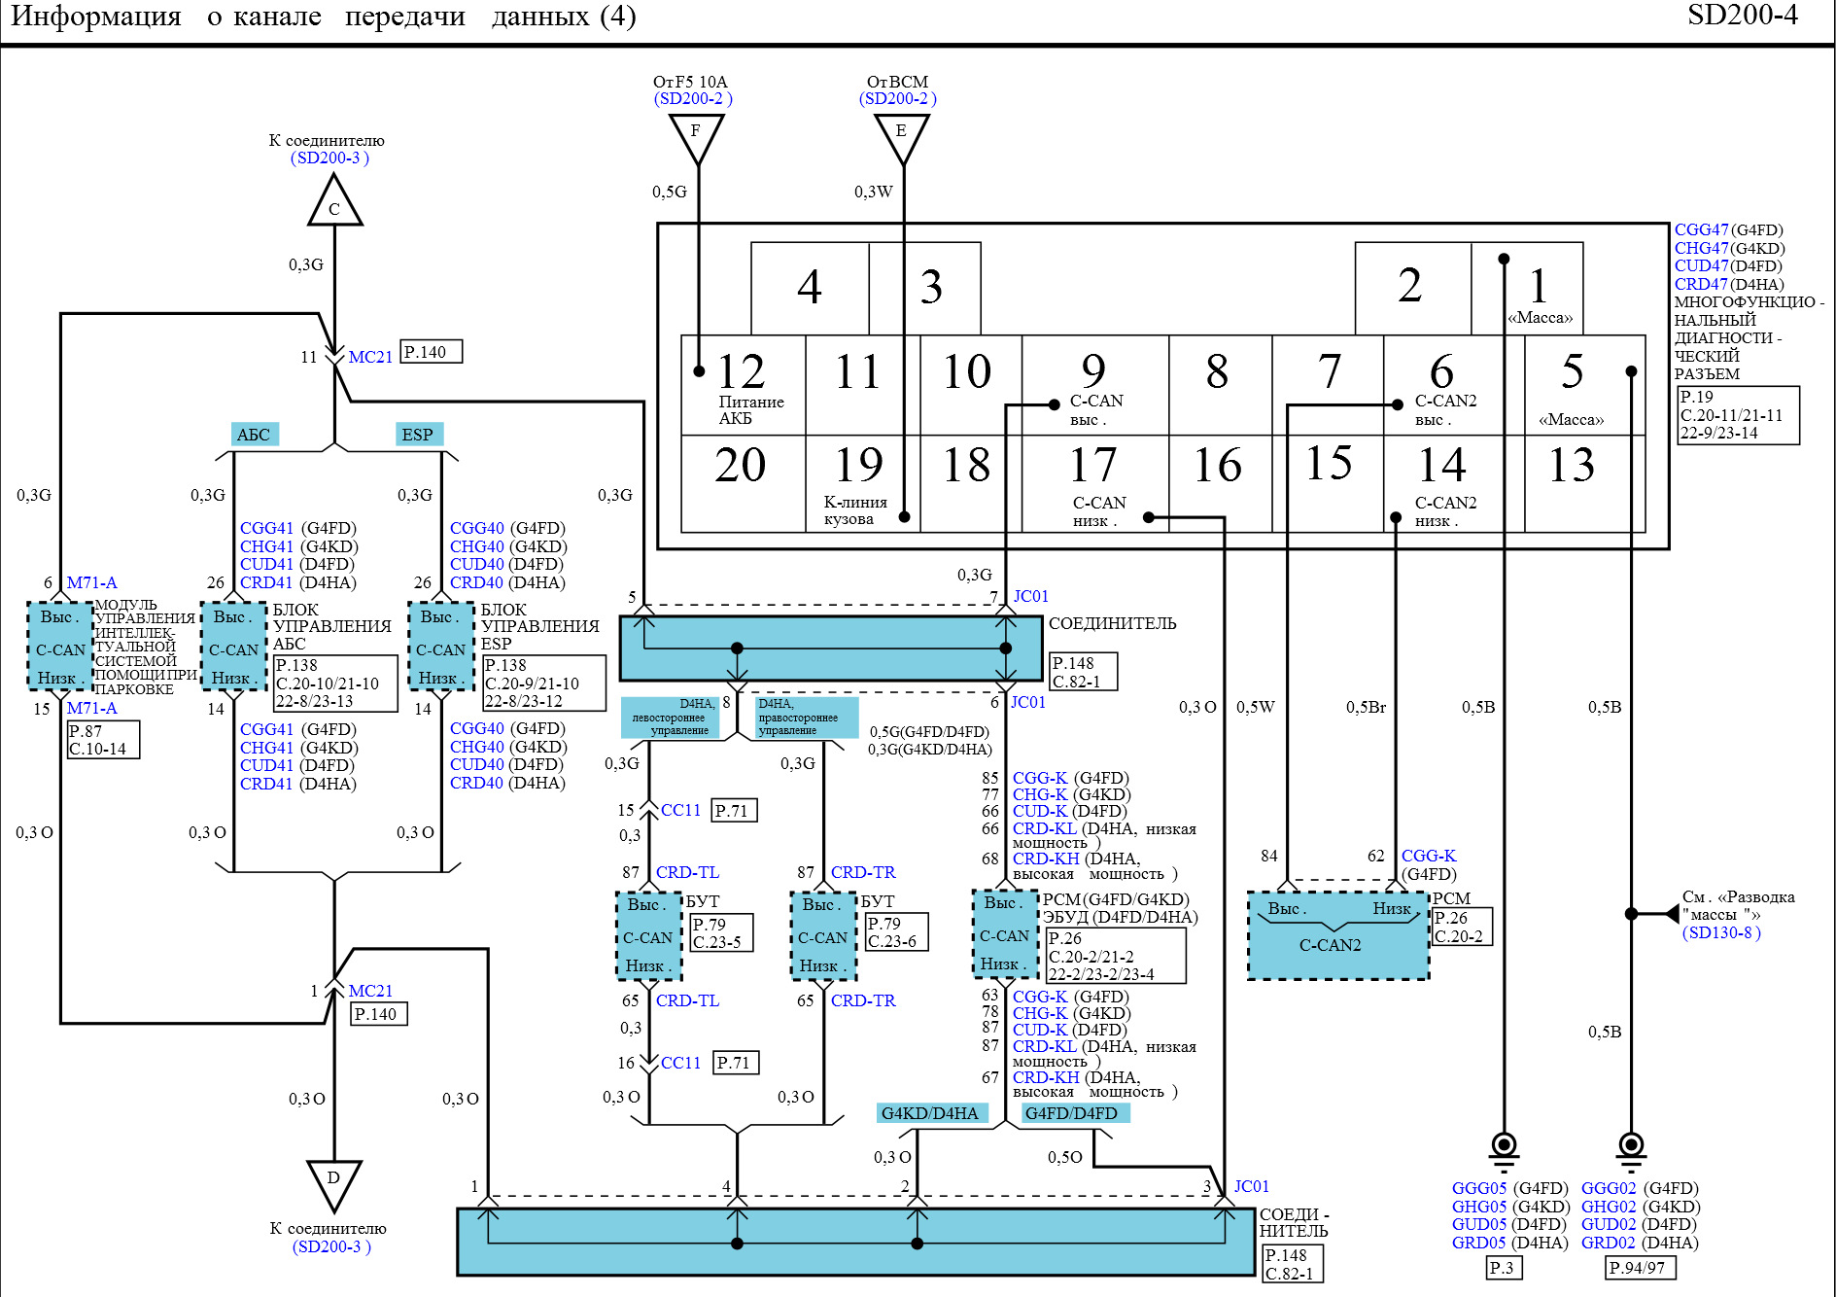Open the CC11 link at pin 16
The width and height of the screenshot is (1836, 1297).
pos(680,1063)
